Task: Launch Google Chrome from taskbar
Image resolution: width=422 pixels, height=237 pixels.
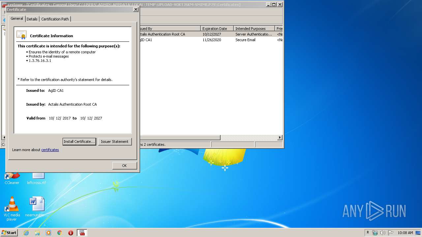Action: 60,233
